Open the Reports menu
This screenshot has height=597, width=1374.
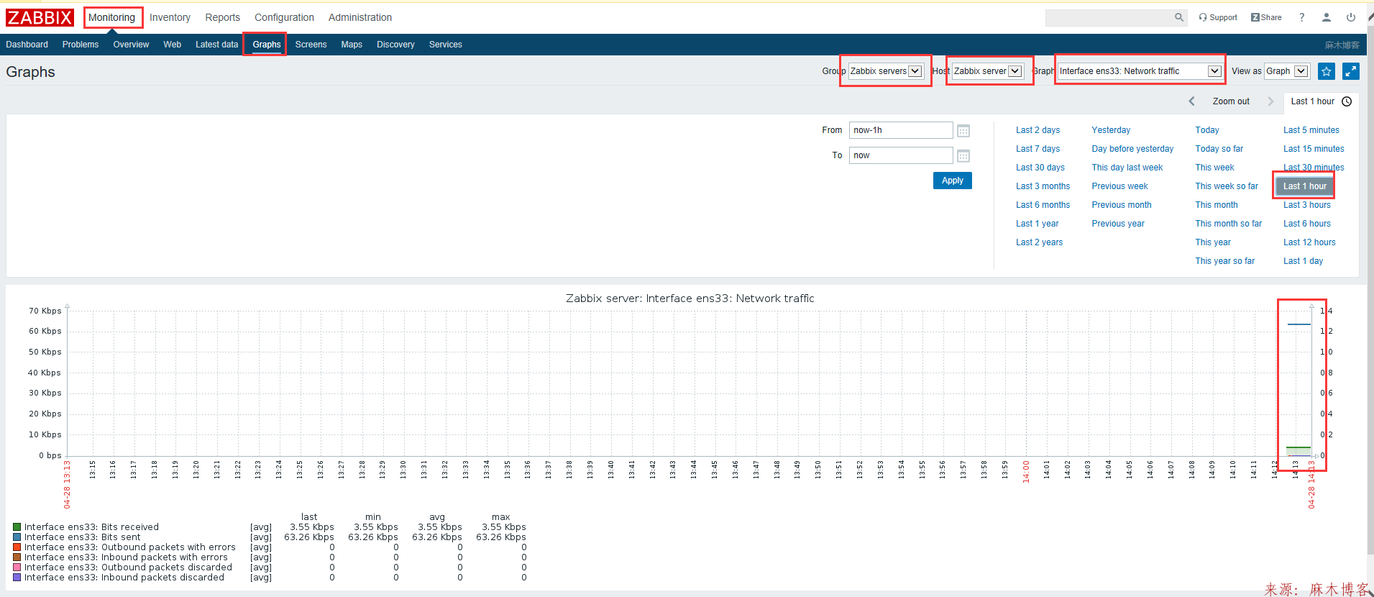tap(222, 17)
